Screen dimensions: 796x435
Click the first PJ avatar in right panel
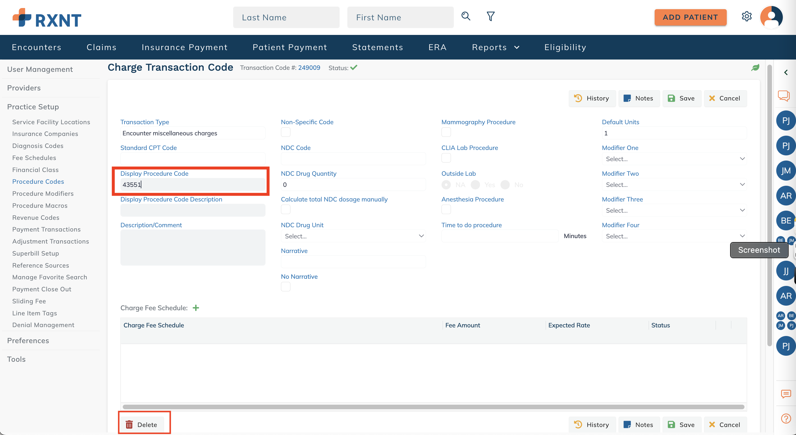point(786,120)
